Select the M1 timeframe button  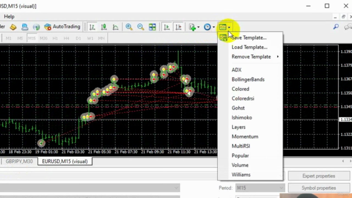point(9,38)
